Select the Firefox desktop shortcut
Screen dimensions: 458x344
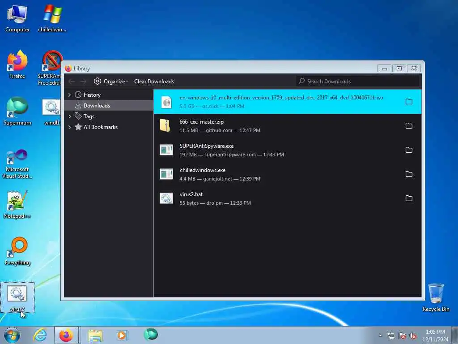pos(17,65)
